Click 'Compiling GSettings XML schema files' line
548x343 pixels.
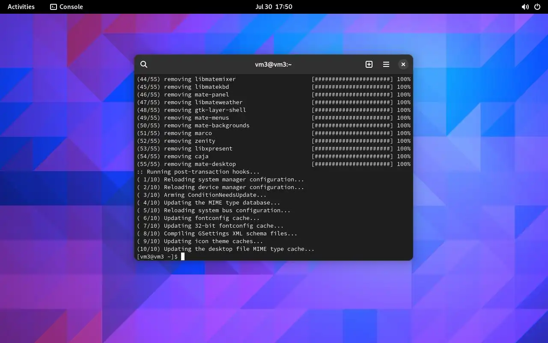(217, 233)
